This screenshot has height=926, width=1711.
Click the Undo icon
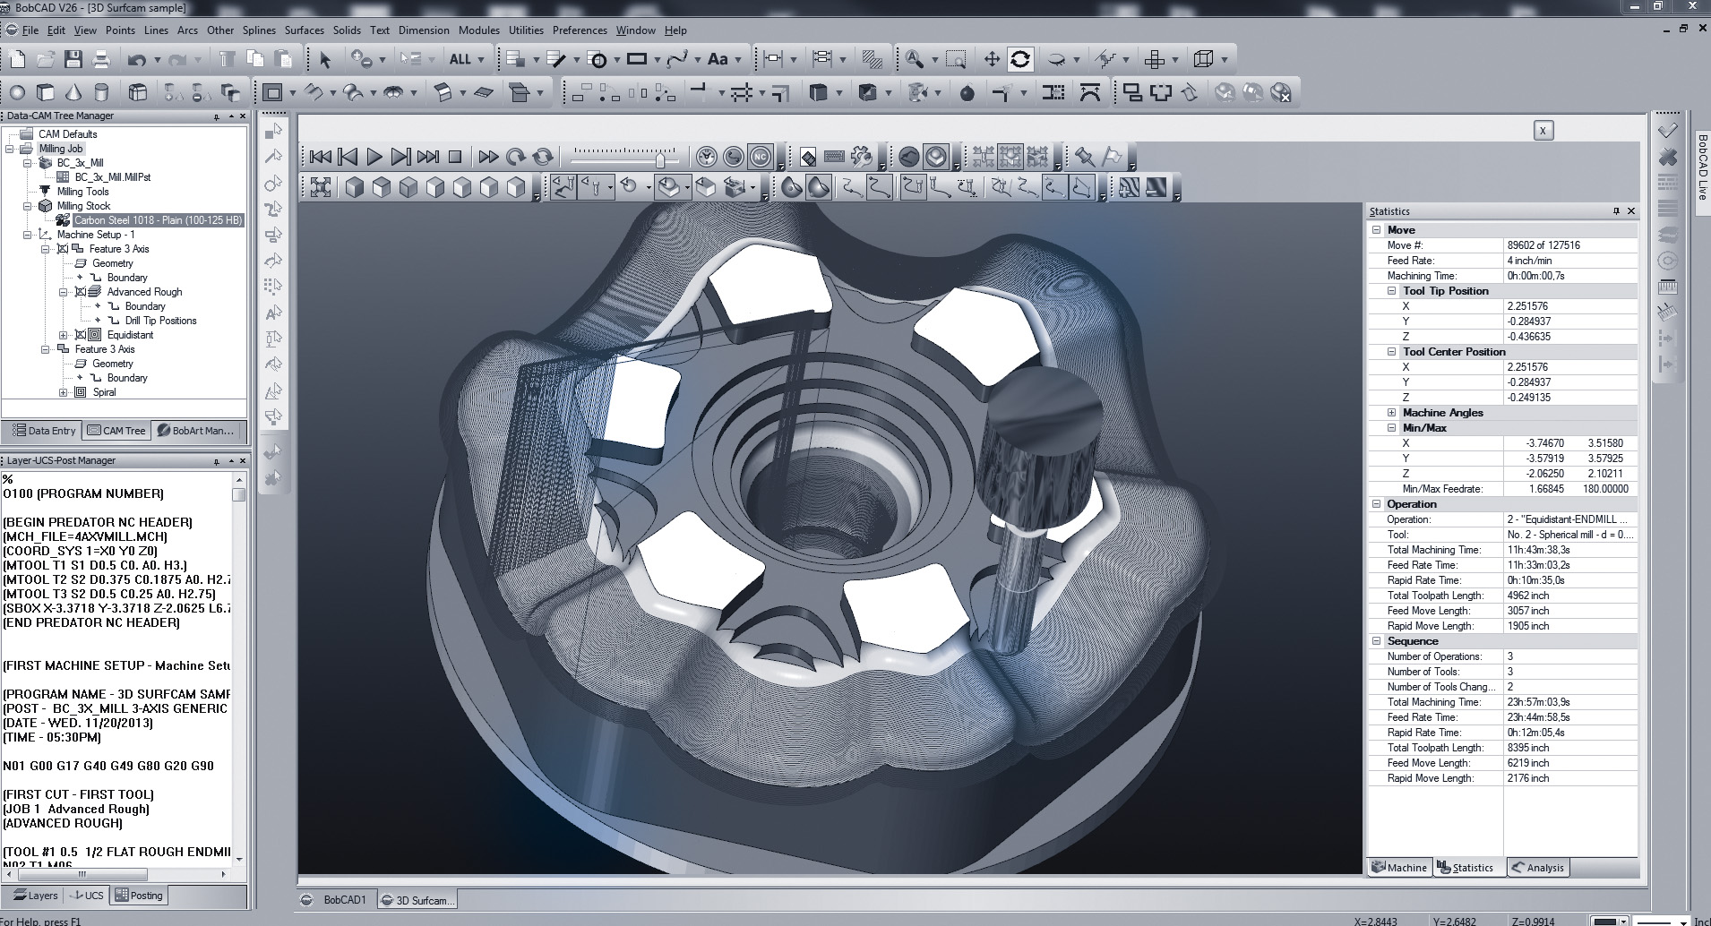coord(136,60)
